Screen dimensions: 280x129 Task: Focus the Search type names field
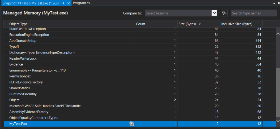pos(254,13)
